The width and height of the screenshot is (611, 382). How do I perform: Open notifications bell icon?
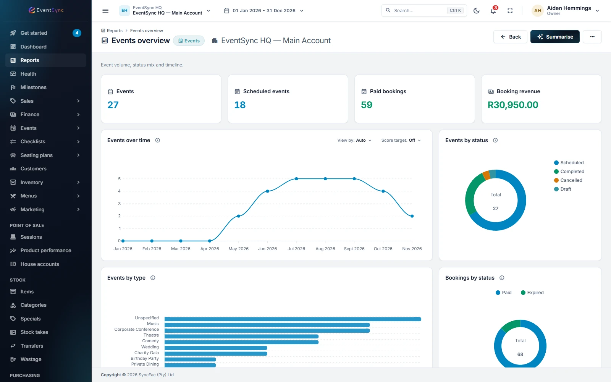point(493,11)
